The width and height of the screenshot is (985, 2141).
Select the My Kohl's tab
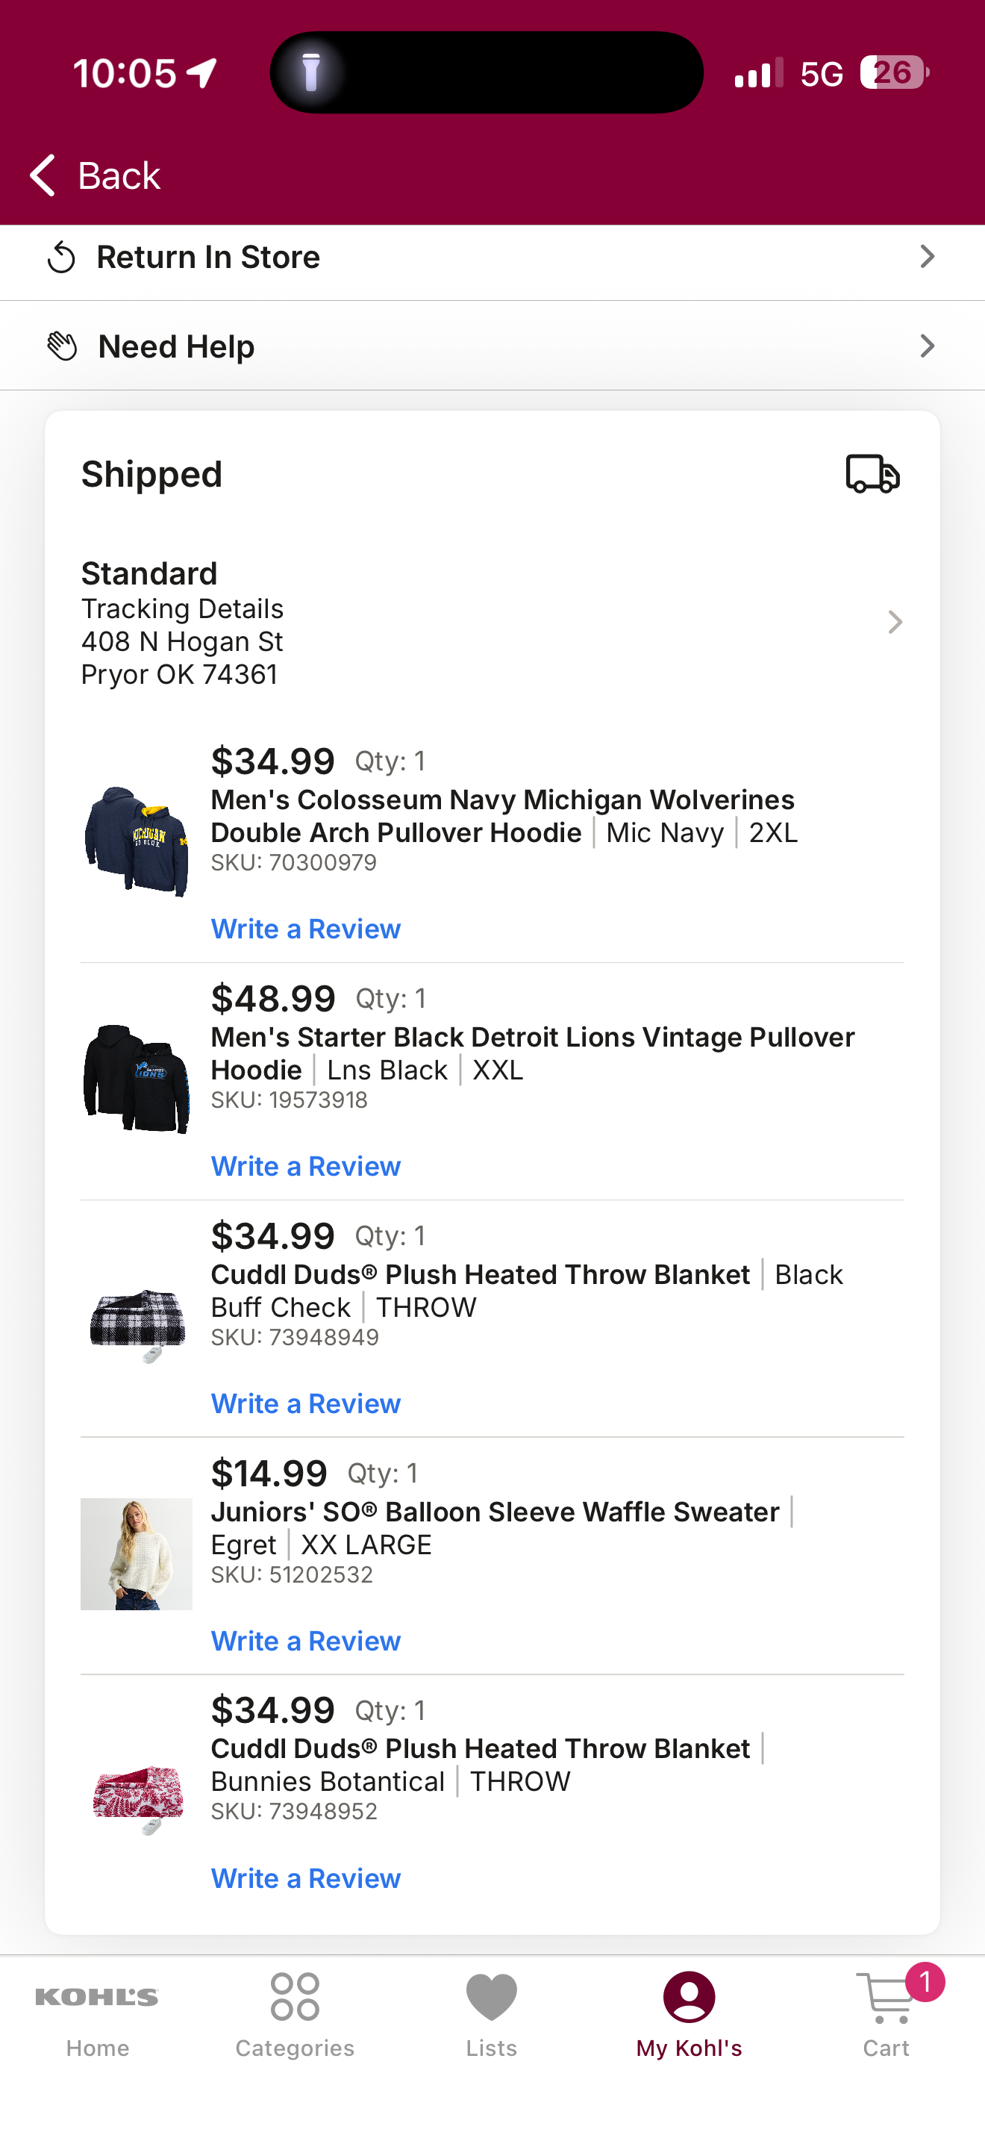pos(689,2016)
